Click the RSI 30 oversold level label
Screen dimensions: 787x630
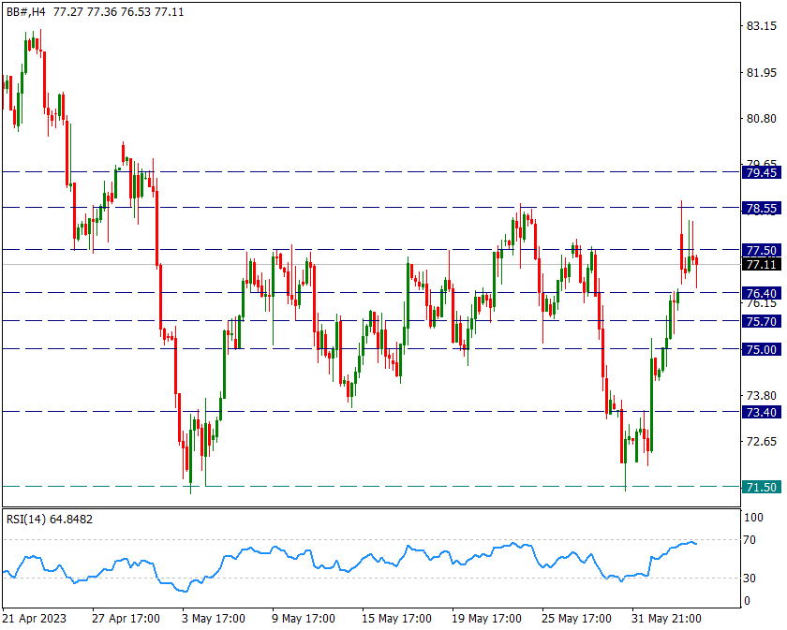(750, 579)
